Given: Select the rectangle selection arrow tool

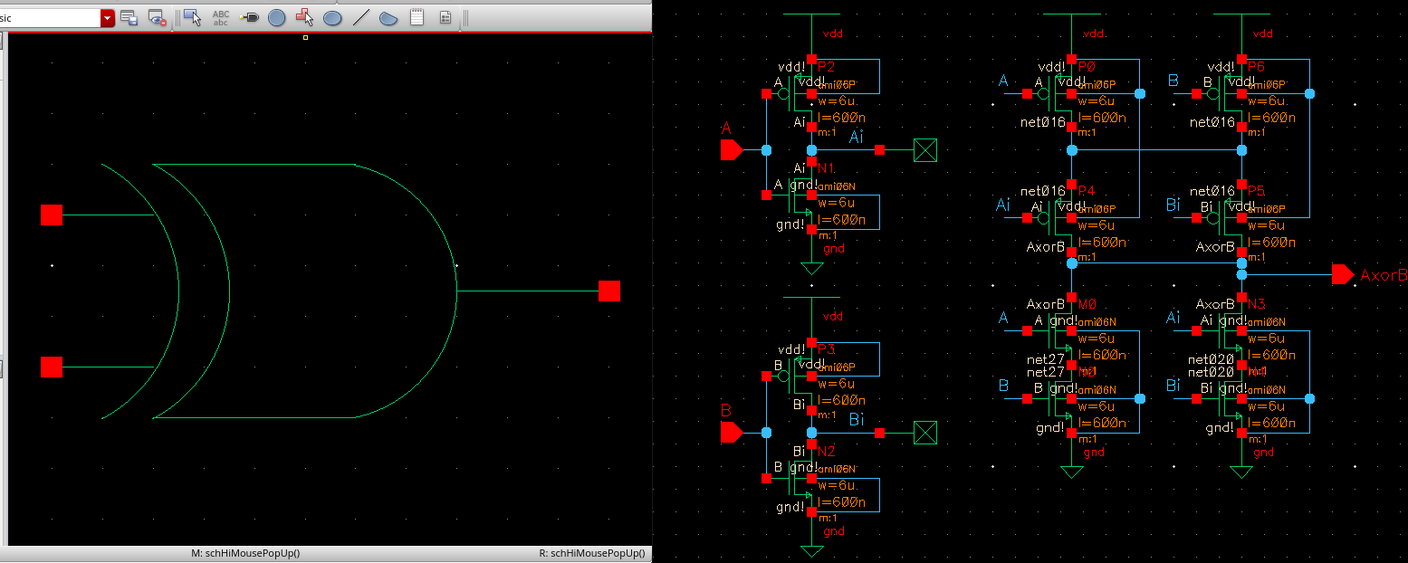Looking at the screenshot, I should click(192, 17).
